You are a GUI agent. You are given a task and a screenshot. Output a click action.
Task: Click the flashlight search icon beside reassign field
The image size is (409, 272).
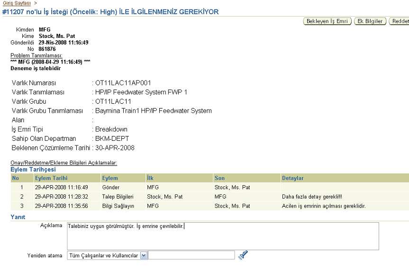click(243, 255)
